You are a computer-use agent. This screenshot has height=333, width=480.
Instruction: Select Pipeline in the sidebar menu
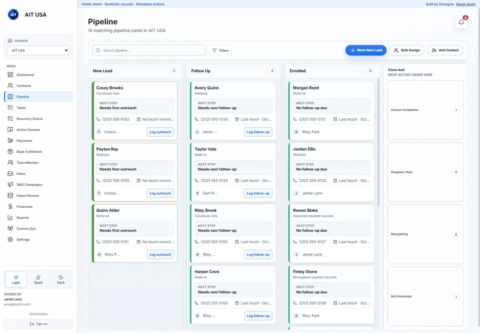pos(38,97)
